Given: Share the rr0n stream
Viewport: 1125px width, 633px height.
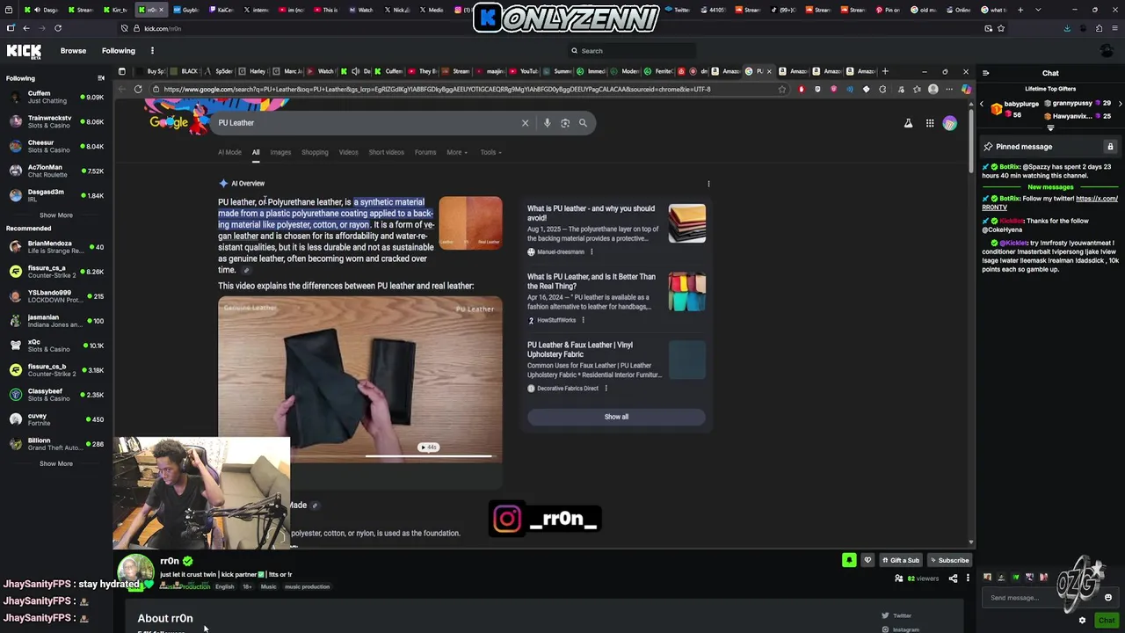Looking at the screenshot, I should [953, 578].
